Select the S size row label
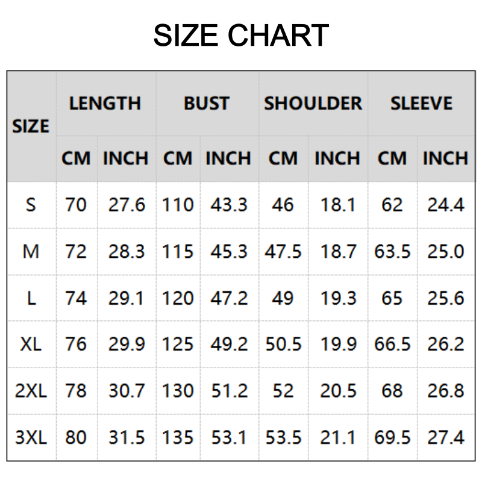Viewport: 482px width, 482px height. coord(31,205)
